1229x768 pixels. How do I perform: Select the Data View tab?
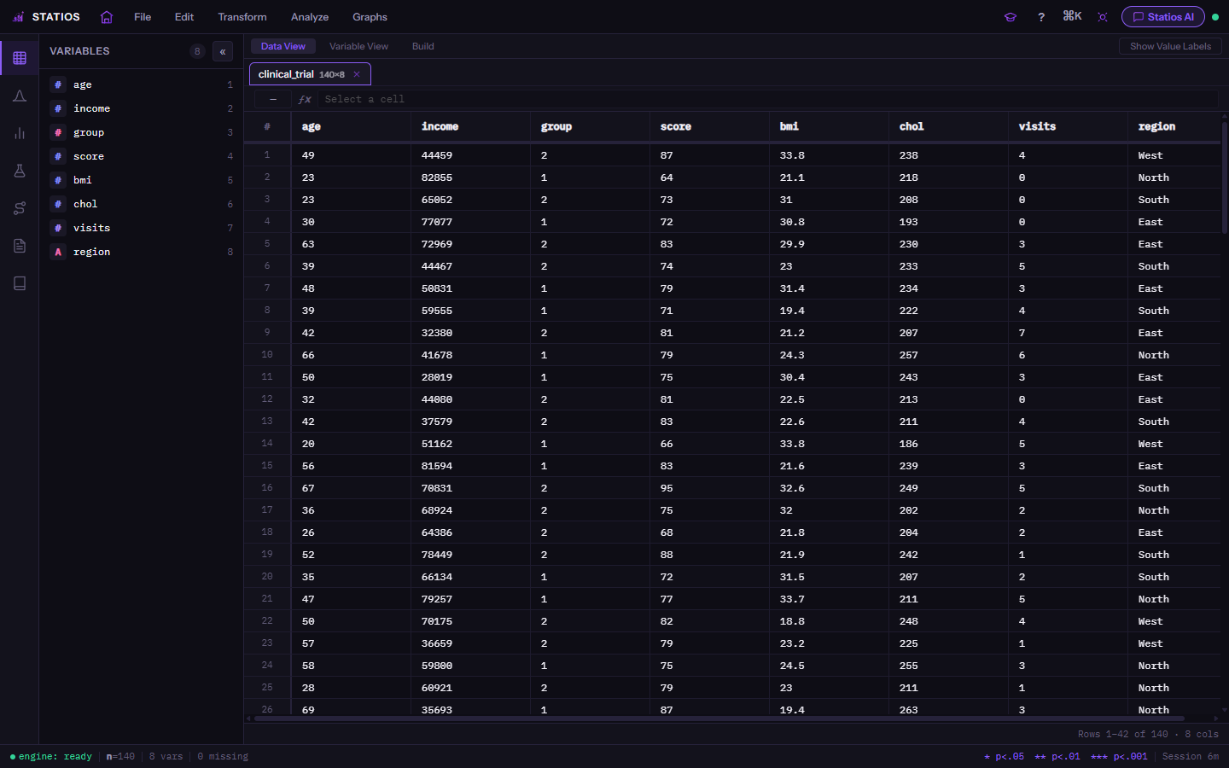tap(283, 46)
